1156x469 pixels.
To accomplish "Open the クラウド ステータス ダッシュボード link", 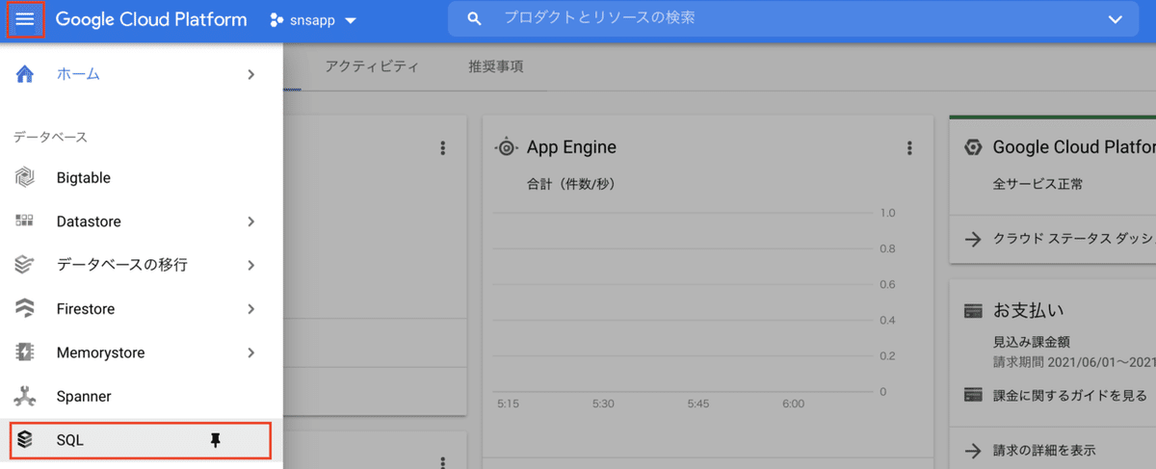I will click(x=1074, y=239).
